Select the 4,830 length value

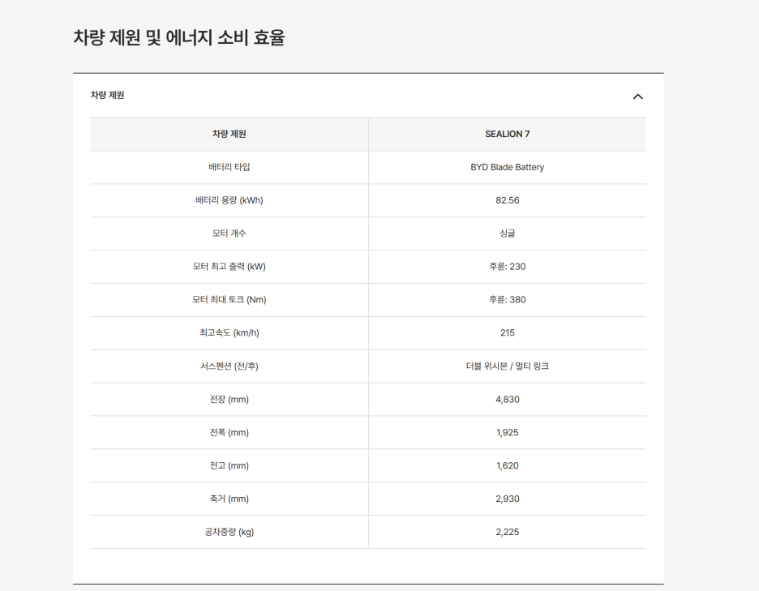point(508,400)
